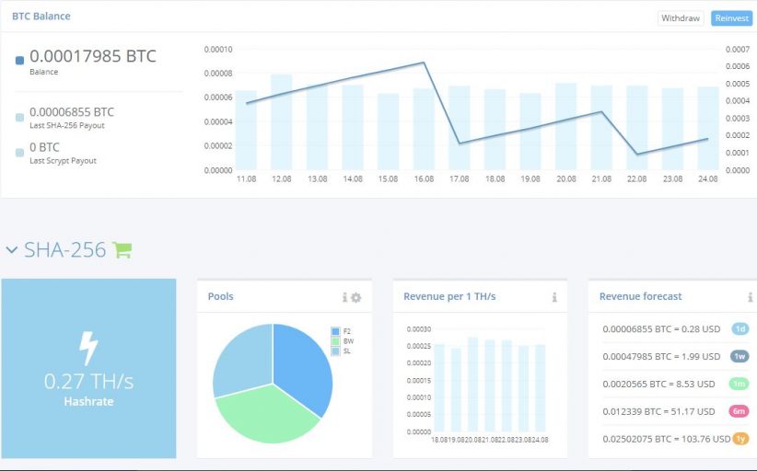Click the green BW pie chart slice
Screen dimensions: 757x471
[x=268, y=412]
